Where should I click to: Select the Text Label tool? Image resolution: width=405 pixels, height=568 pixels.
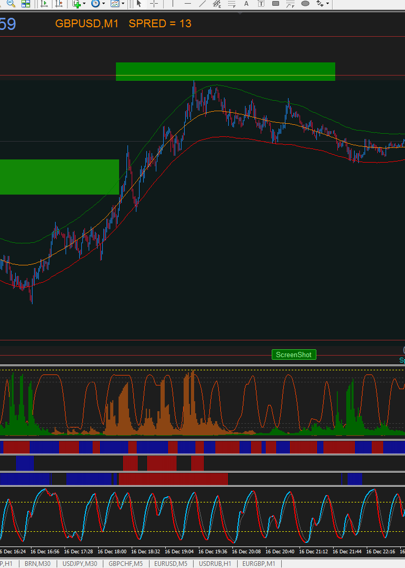tap(261, 4)
